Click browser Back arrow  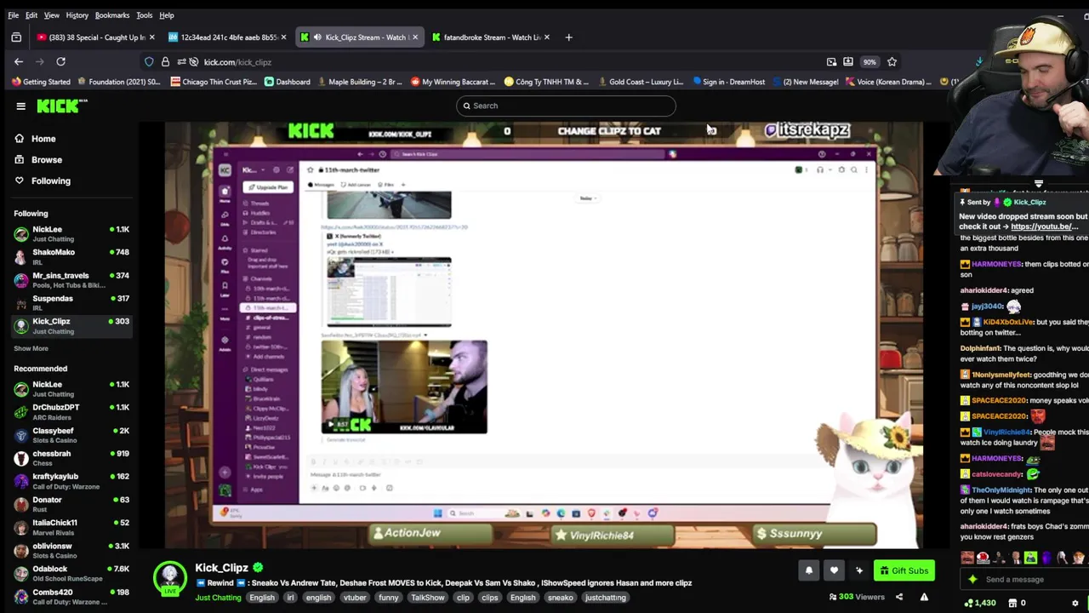[x=19, y=61]
